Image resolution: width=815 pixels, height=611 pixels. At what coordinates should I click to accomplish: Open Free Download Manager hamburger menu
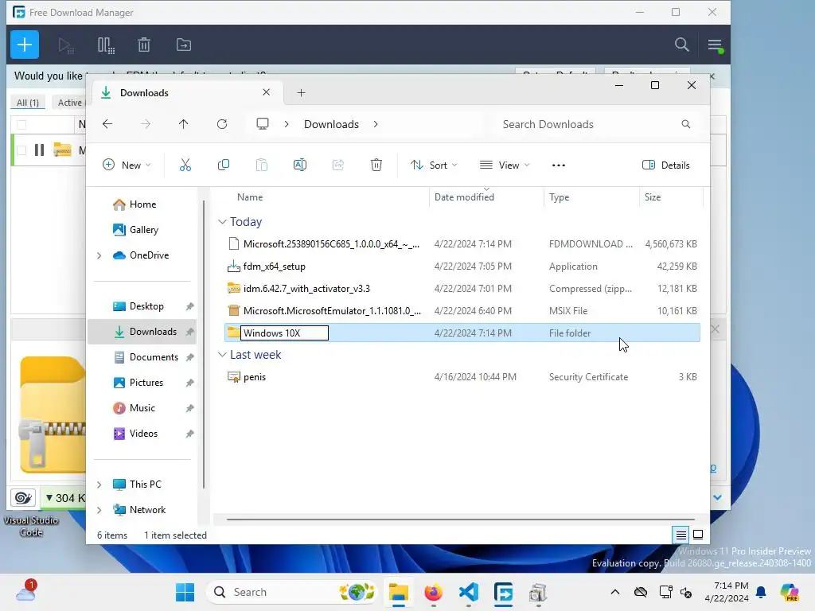(x=715, y=45)
